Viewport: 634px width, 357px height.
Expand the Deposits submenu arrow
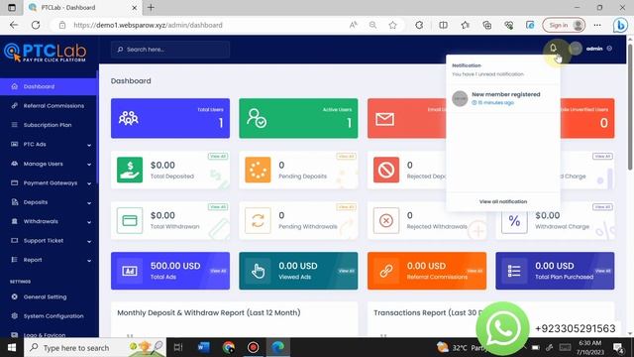[x=89, y=202]
